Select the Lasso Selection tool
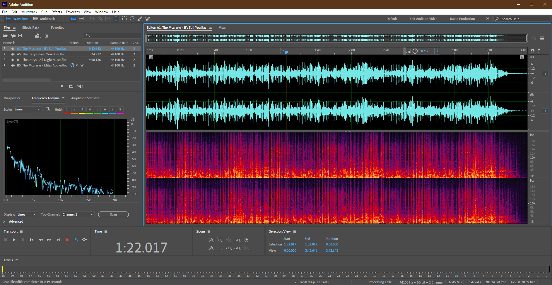 [132, 18]
